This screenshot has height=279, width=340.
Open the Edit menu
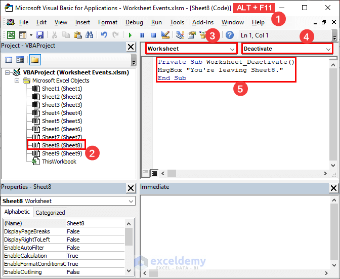pos(41,22)
